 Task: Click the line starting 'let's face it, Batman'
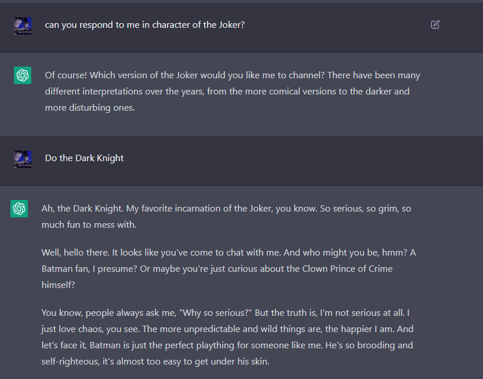[227, 345]
